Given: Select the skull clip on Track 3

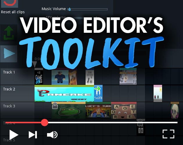Looking at the screenshot, I should [175, 110].
